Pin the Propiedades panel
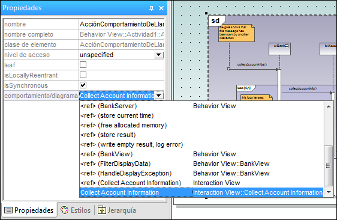Screen dimensions: 337x220 [x=151, y=8]
